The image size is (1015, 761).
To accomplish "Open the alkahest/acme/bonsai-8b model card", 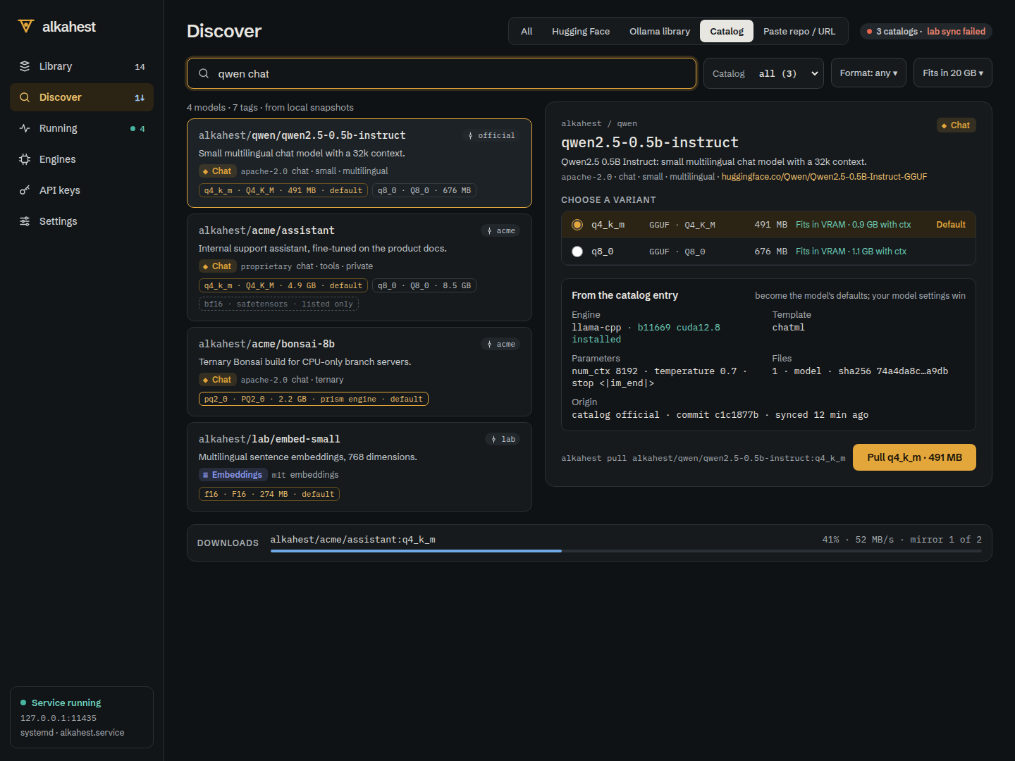I will 359,372.
